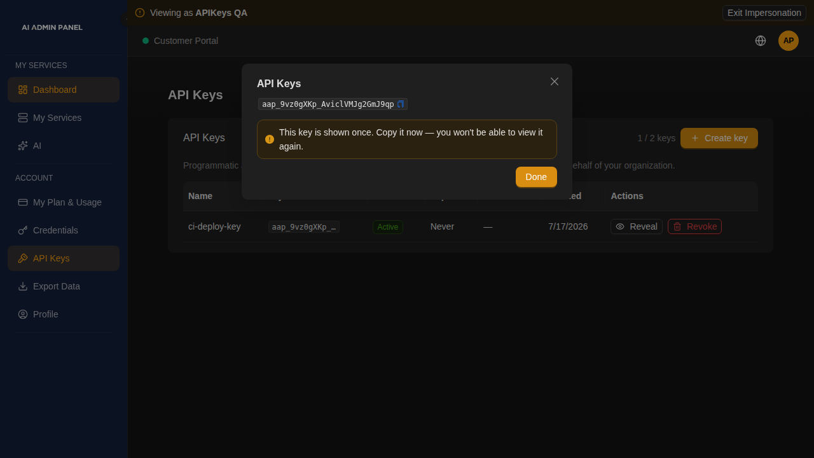The width and height of the screenshot is (814, 458).
Task: Click the Done button
Action: click(x=536, y=177)
